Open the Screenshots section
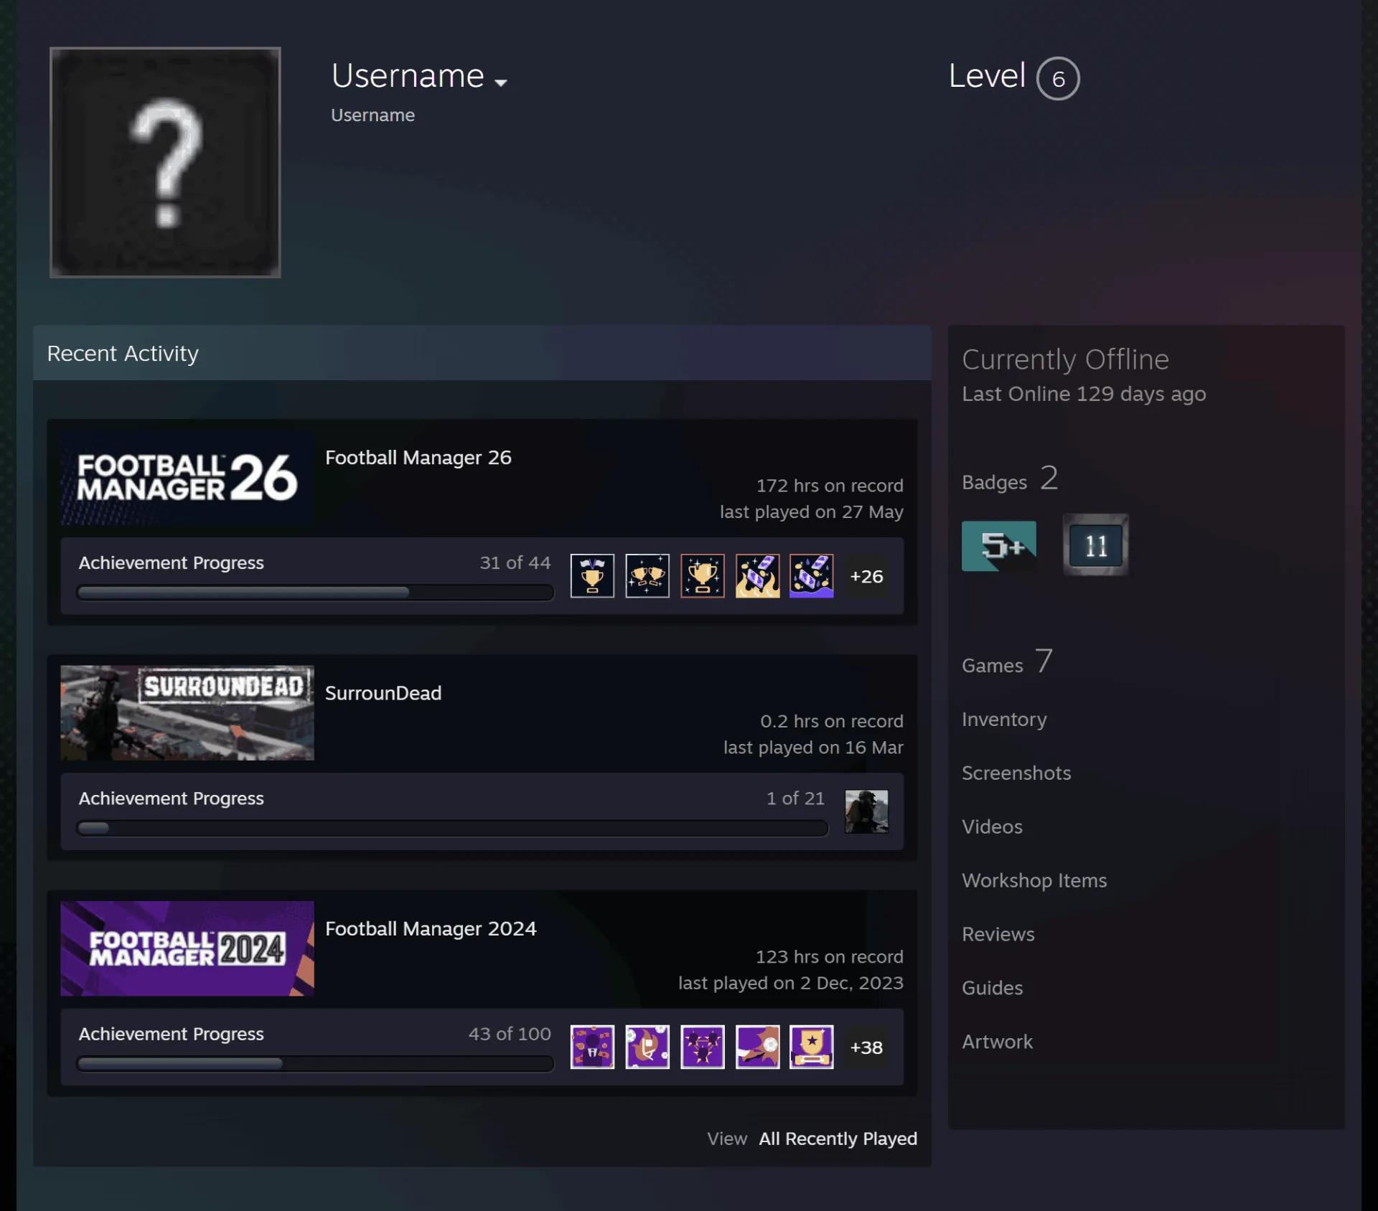This screenshot has height=1211, width=1378. coord(1016,773)
